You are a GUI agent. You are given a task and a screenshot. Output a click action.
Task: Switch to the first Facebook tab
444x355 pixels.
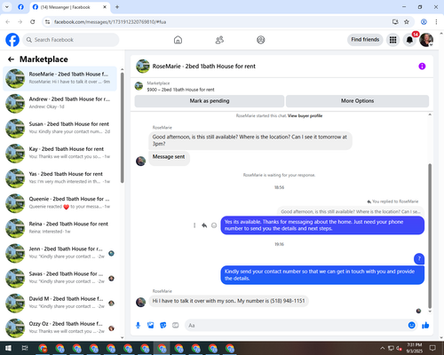tap(20, 7)
